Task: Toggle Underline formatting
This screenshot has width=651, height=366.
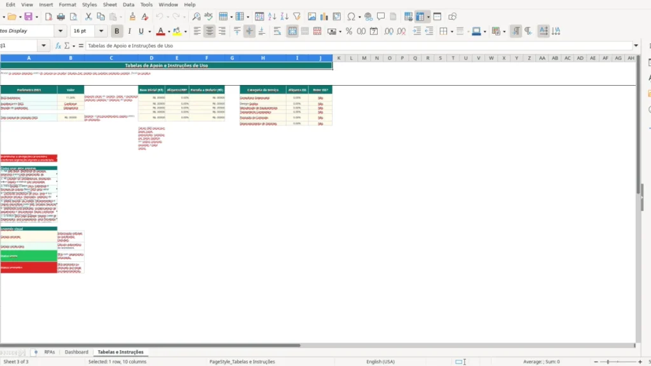Action: (x=141, y=31)
